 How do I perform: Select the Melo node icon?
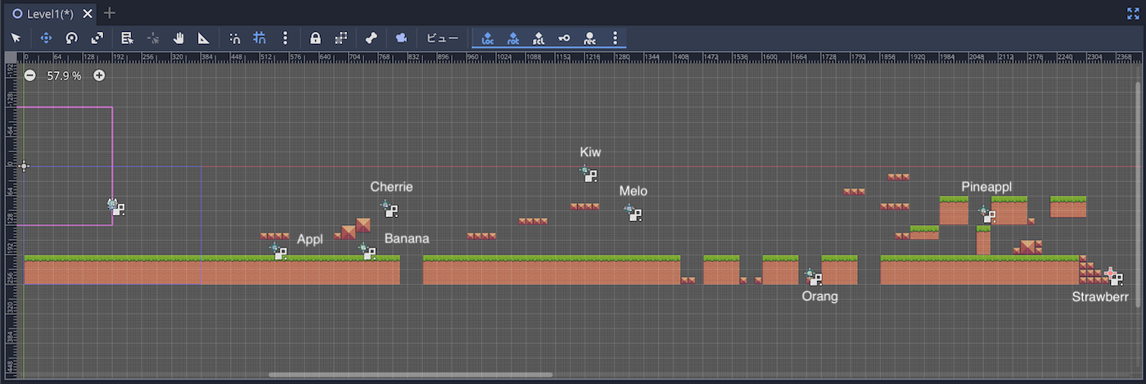pyautogui.click(x=633, y=213)
